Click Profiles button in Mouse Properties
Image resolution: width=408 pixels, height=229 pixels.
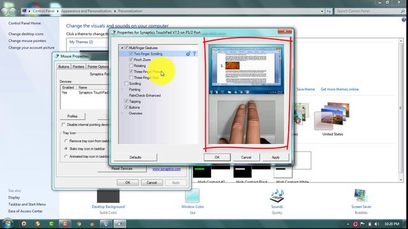(72, 116)
